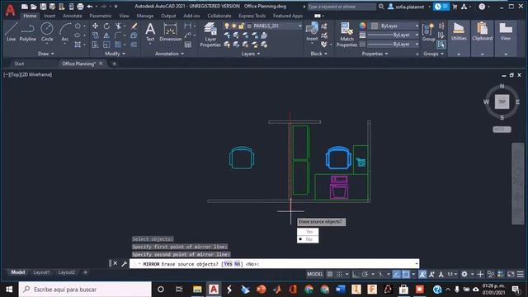Toggle ortho mode in the status bar
528x297 pixels.
coord(356,274)
